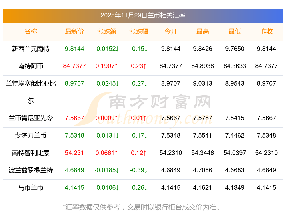The width and height of the screenshot is (286, 216).
Task: Select the 新西兰元南特 row name
Action: tap(31, 49)
